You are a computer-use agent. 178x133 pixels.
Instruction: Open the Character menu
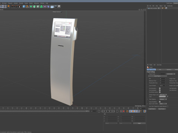10,3
